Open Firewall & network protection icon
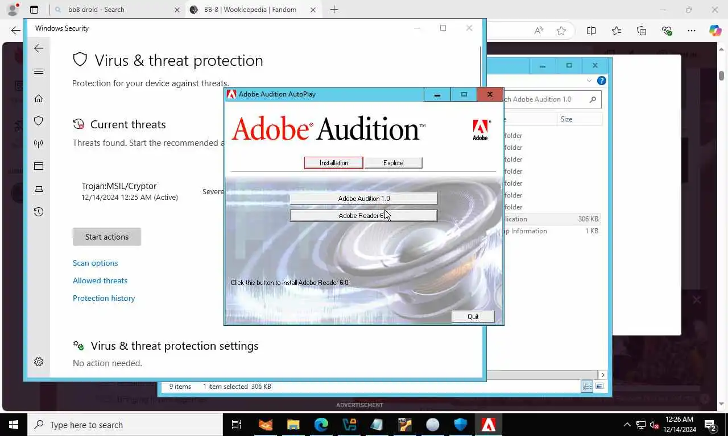This screenshot has height=436, width=728. pyautogui.click(x=39, y=144)
